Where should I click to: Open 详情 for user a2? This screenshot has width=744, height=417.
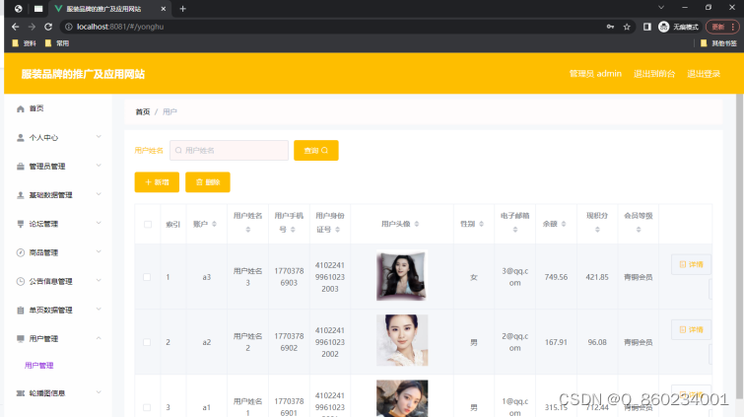[x=691, y=329]
